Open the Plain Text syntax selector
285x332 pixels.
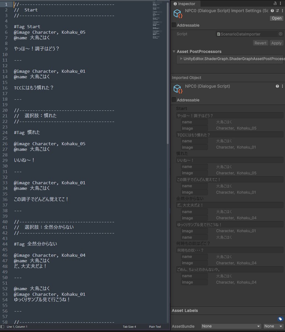pyautogui.click(x=155, y=327)
